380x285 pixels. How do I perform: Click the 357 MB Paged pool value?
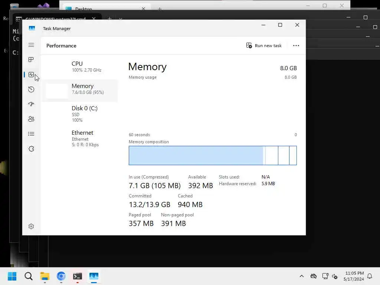[x=141, y=223]
